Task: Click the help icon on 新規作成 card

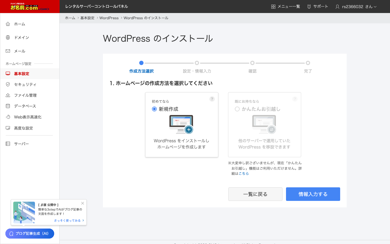Action: 212,99
